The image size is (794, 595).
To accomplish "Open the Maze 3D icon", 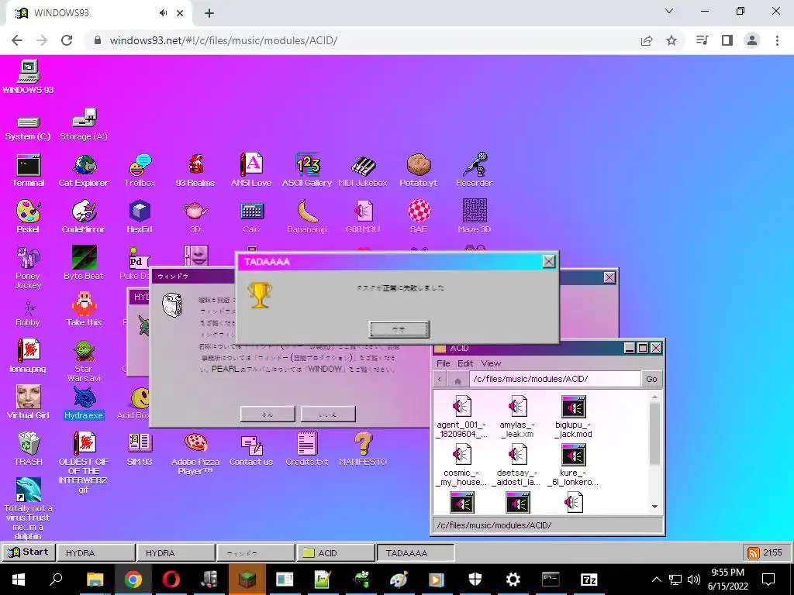I will point(475,211).
